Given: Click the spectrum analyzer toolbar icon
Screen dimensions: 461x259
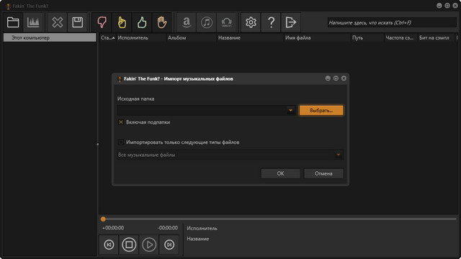Looking at the screenshot, I should [33, 22].
